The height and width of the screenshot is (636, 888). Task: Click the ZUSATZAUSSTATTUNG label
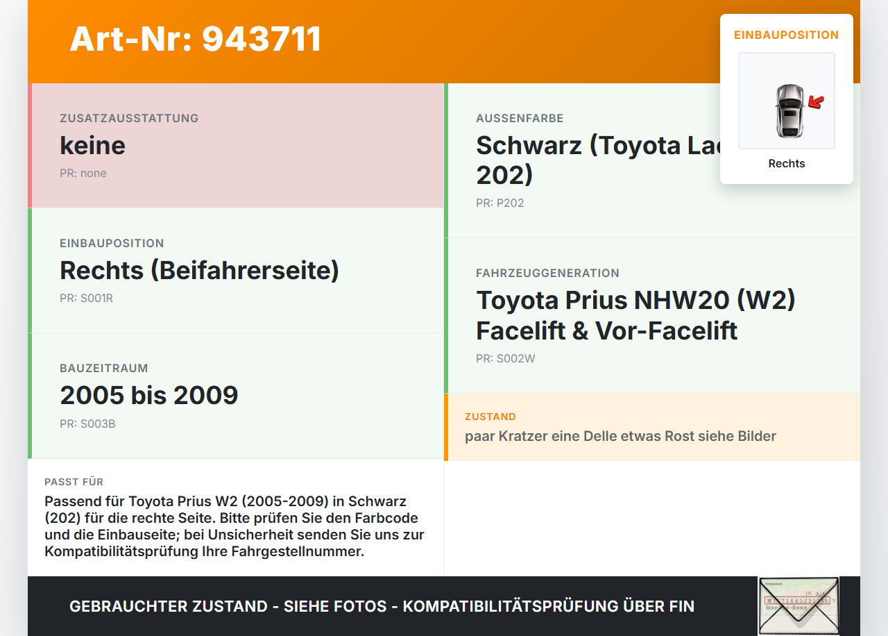click(129, 118)
